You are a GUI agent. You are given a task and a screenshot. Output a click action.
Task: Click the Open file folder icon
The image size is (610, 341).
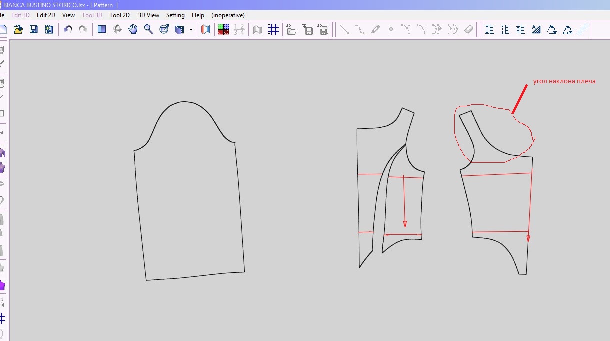[x=18, y=30]
